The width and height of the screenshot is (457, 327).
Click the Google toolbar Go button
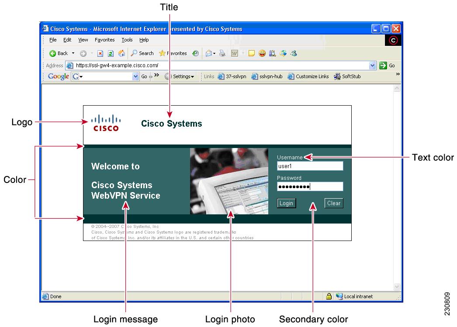144,76
